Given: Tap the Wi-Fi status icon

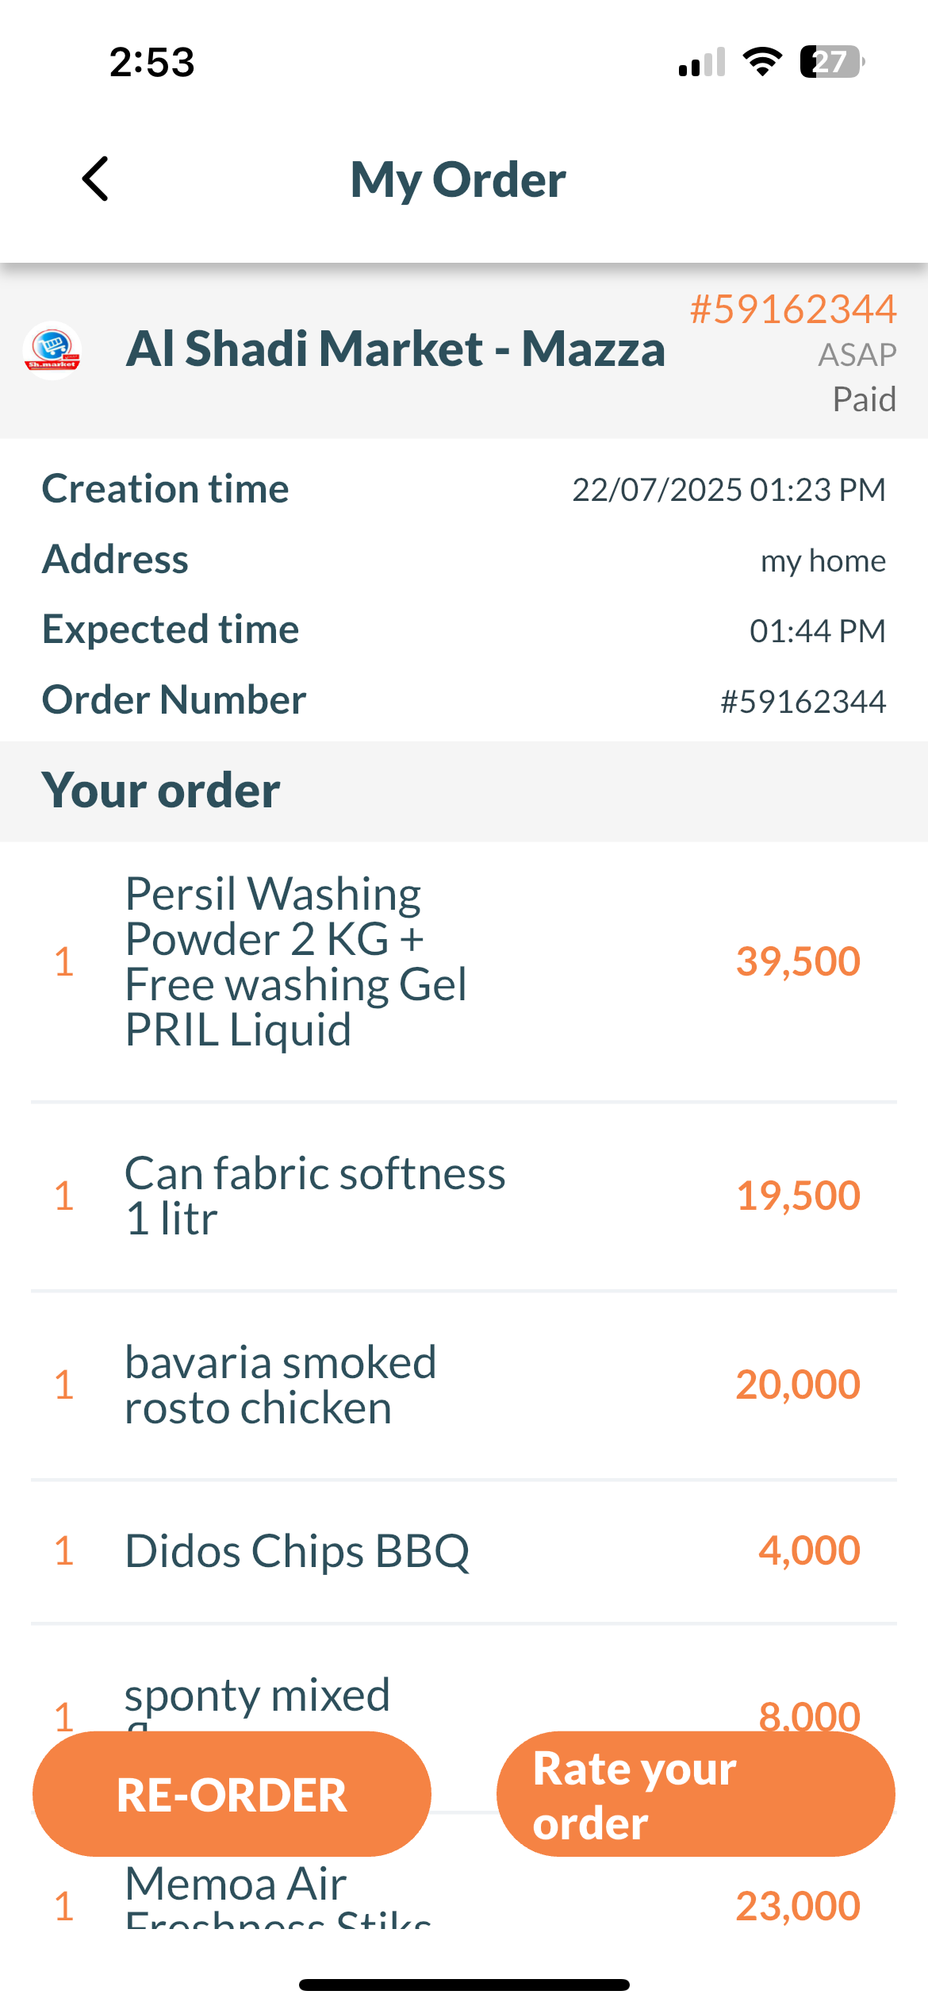Looking at the screenshot, I should pyautogui.click(x=762, y=62).
